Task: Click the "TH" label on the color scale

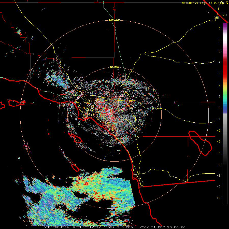Action: tap(219, 198)
